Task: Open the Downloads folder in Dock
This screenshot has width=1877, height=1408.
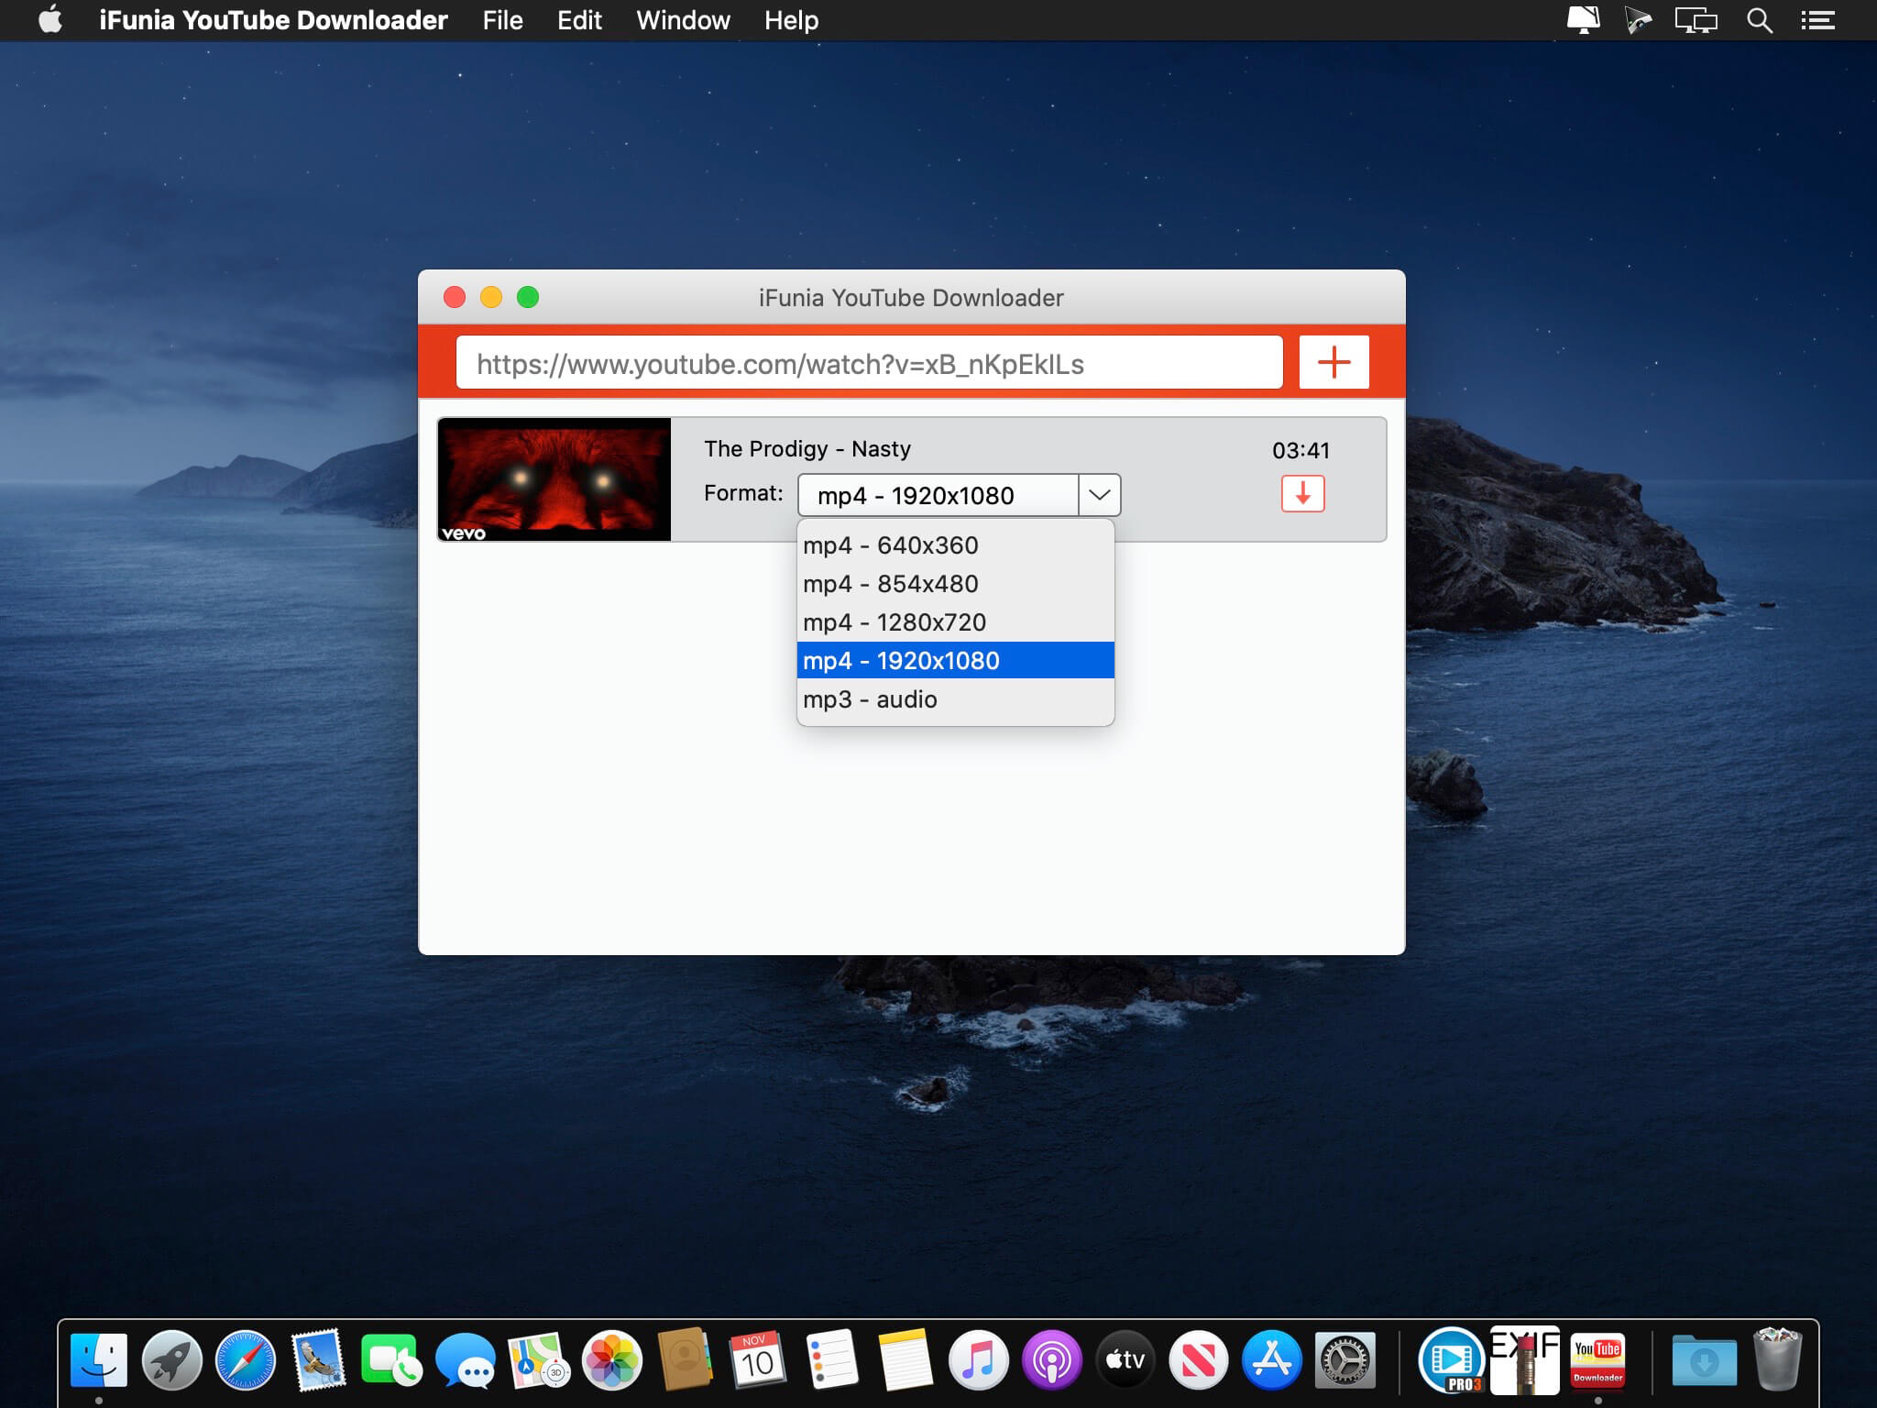Action: pos(1705,1359)
